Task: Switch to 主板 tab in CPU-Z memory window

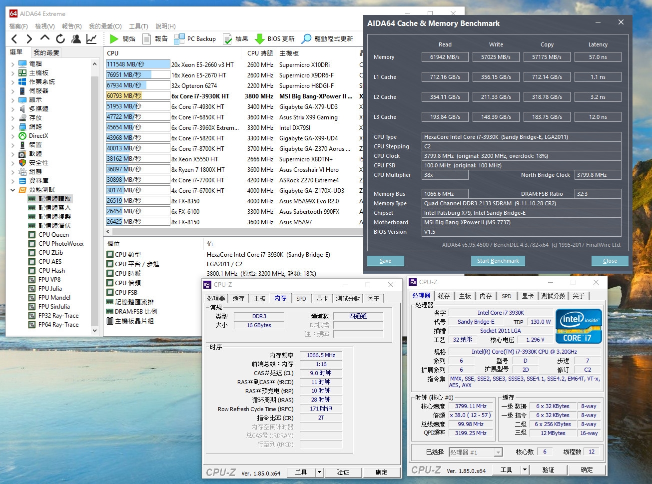Action: click(x=259, y=299)
